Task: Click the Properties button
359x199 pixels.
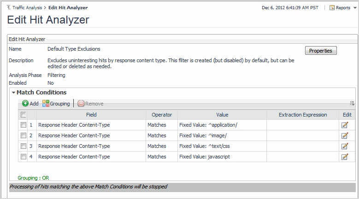Action: (x=321, y=51)
